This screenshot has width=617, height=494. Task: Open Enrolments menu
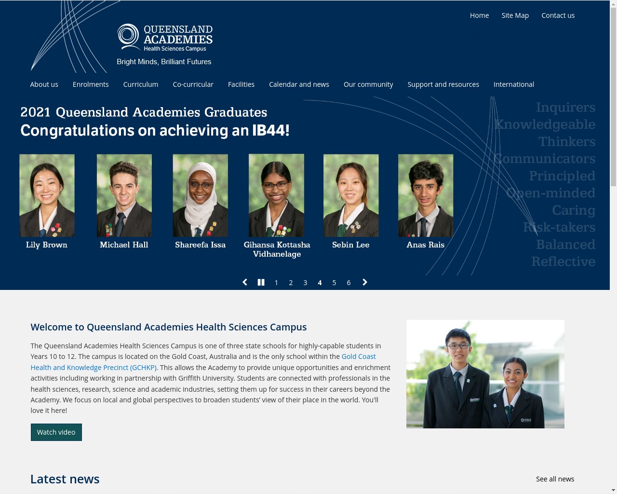pyautogui.click(x=91, y=84)
